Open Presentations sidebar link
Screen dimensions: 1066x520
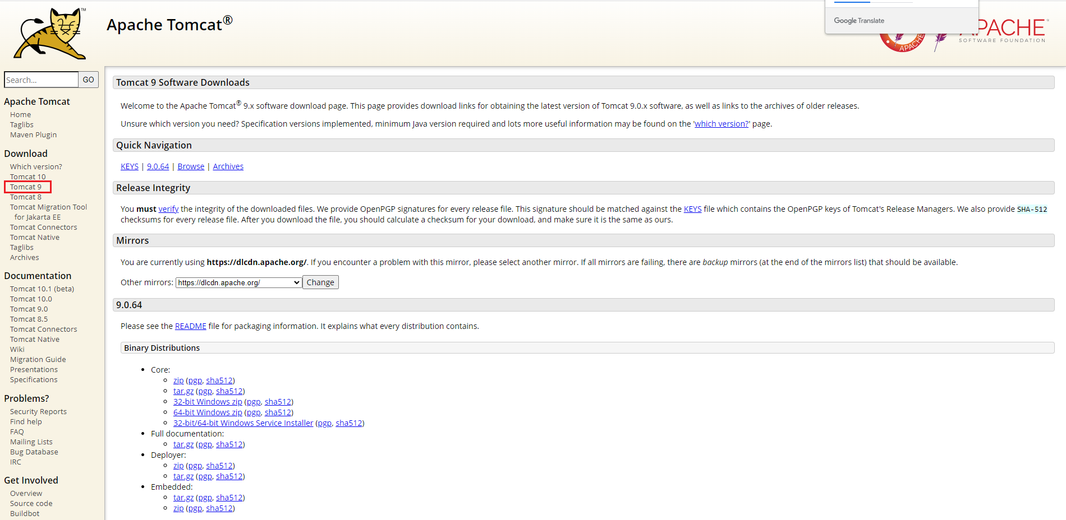[x=34, y=369]
